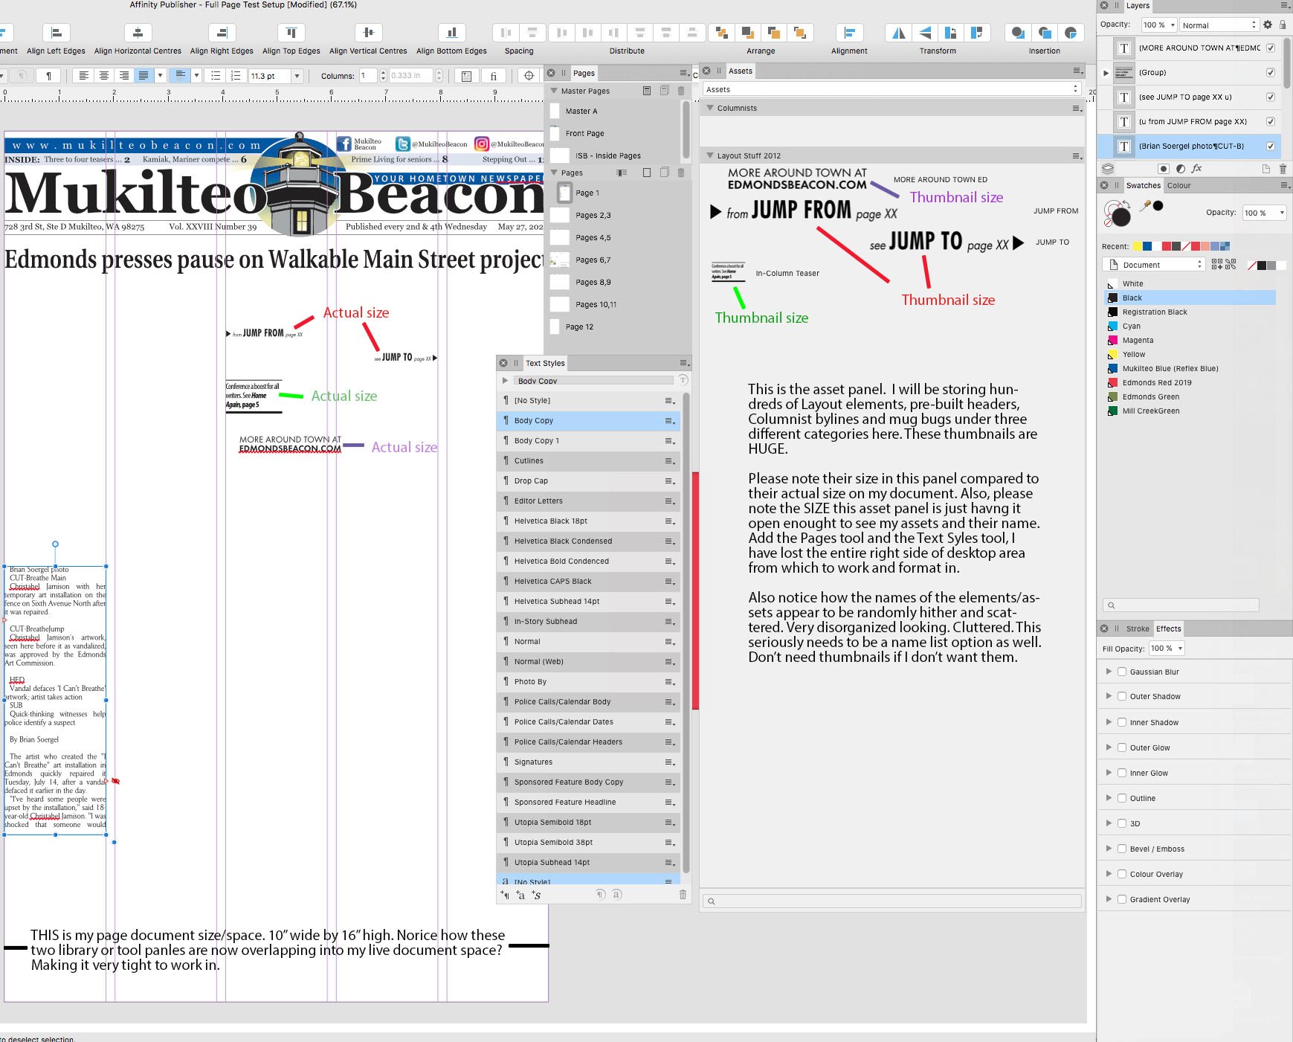Select the Assets panel tab
The height and width of the screenshot is (1042, 1293).
coord(740,71)
